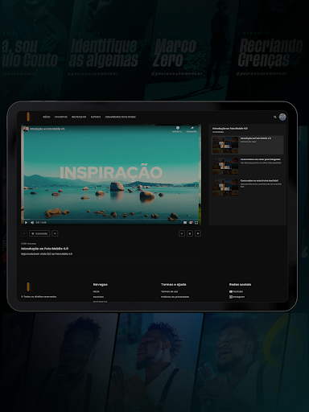
Task: Open the Suporte menu item
Action: pyautogui.click(x=96, y=117)
